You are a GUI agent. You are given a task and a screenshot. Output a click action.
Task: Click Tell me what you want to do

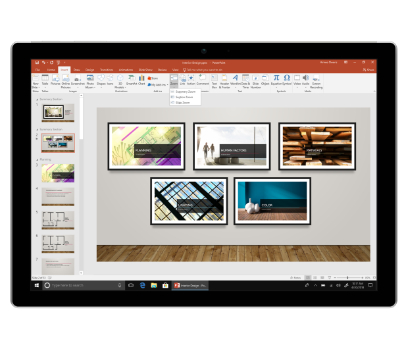tap(203, 70)
